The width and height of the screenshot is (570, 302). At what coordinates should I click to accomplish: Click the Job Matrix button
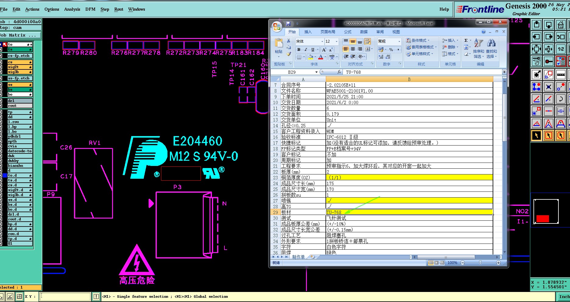point(20,35)
